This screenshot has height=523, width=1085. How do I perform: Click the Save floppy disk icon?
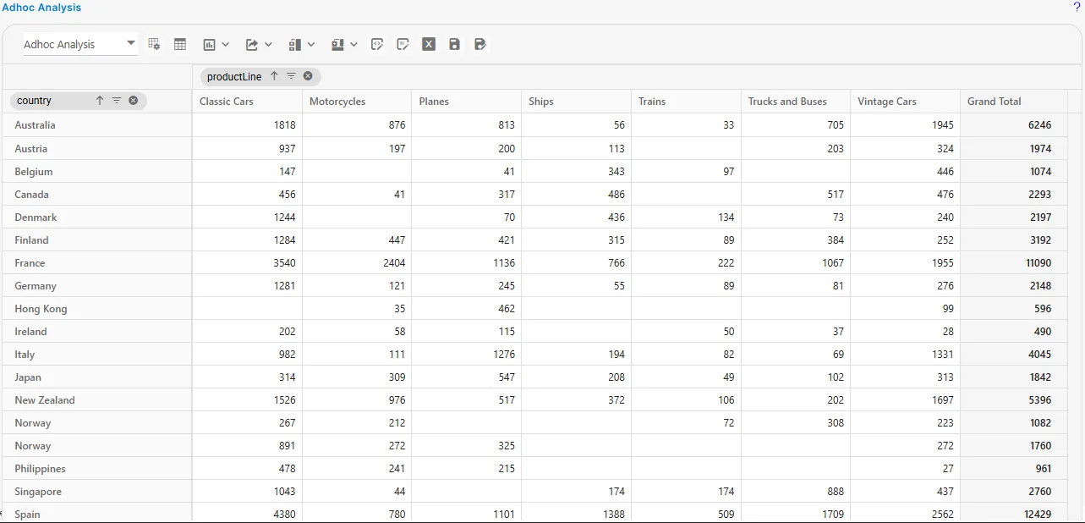pos(454,44)
